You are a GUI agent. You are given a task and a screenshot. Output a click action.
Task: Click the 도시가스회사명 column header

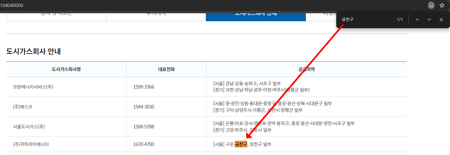coord(66,69)
